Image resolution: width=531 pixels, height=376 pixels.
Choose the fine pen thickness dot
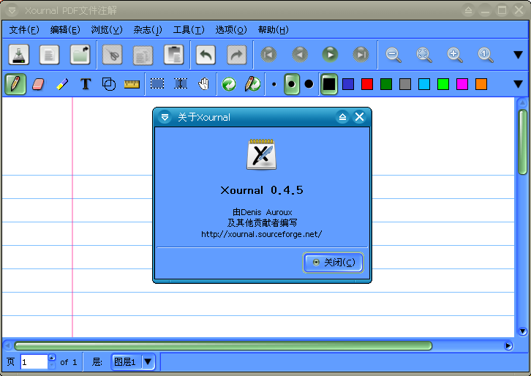(x=274, y=84)
